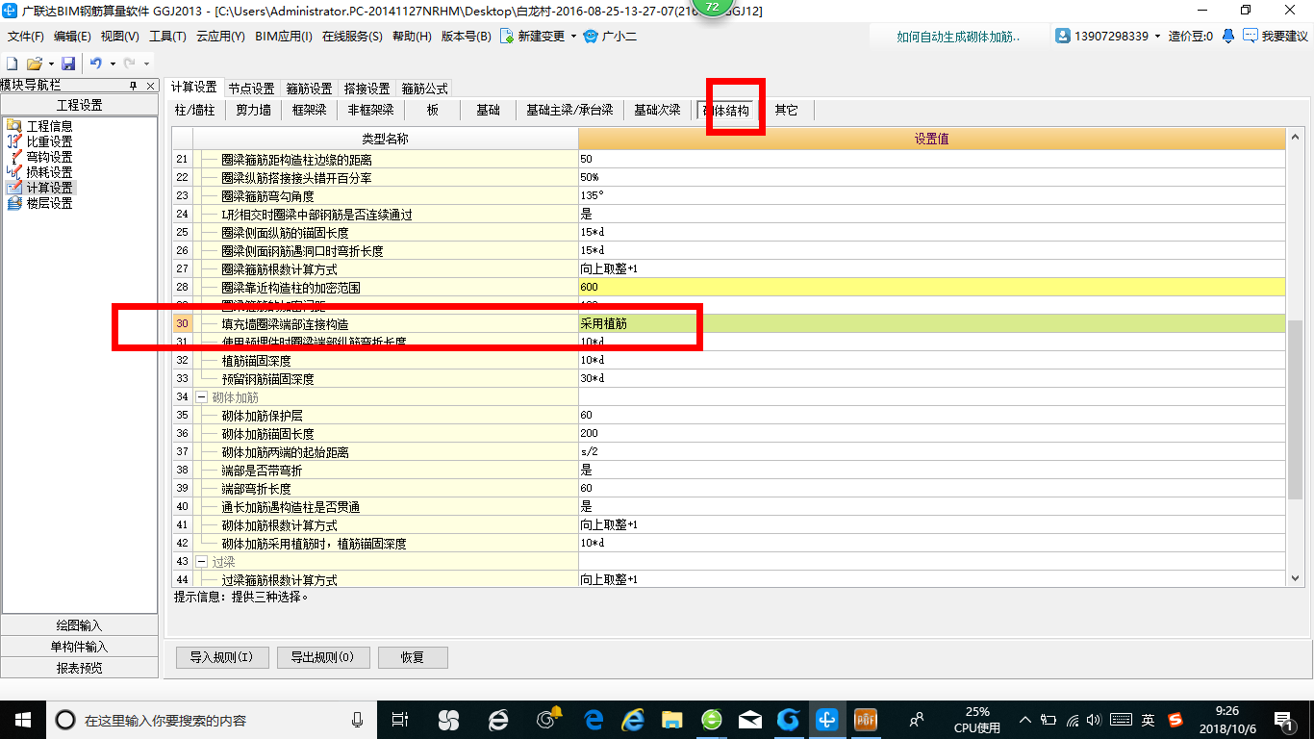Screen dimensions: 1314x739
Task: Open the 文件(F) menu
Action: 26,36
